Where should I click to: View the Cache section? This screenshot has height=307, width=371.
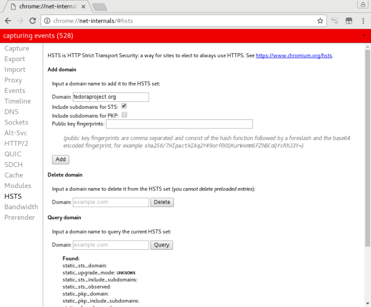[14, 175]
